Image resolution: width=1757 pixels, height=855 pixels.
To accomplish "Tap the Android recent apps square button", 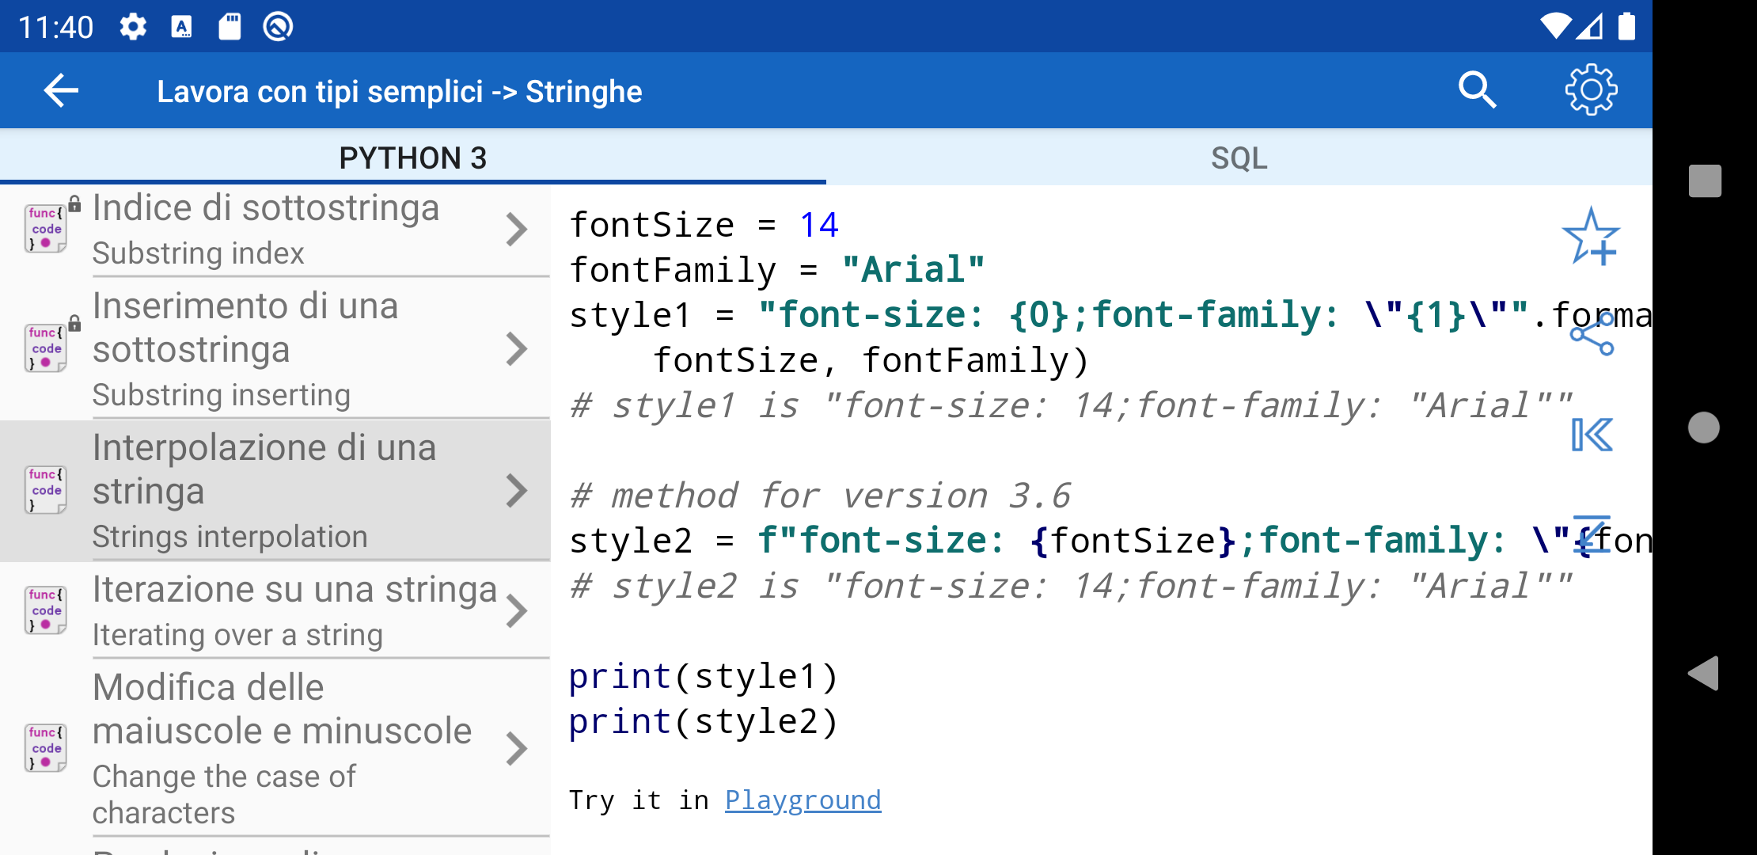I will point(1705,181).
